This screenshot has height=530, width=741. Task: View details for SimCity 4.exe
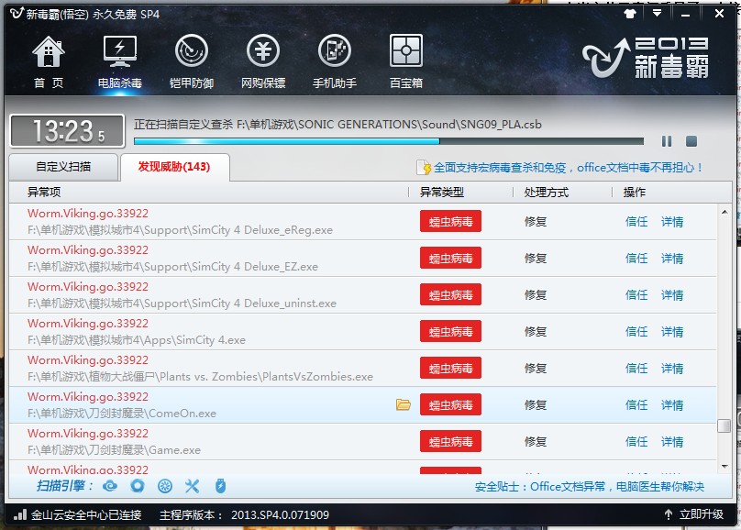pyautogui.click(x=672, y=332)
